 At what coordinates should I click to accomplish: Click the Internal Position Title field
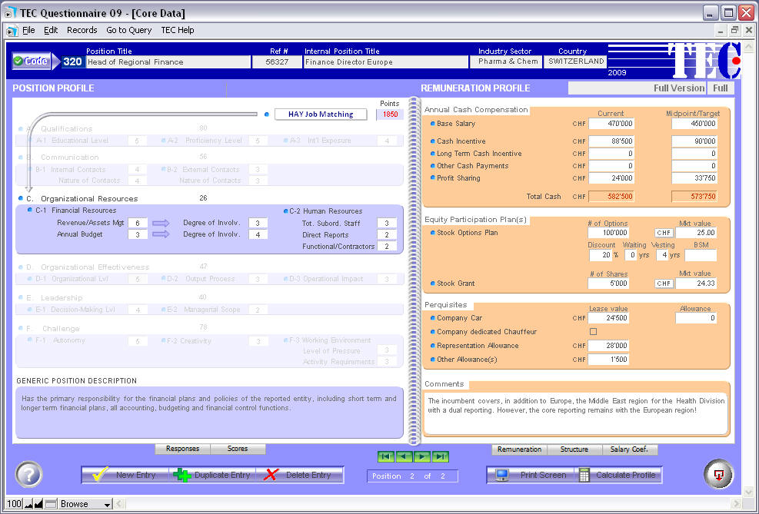click(x=386, y=62)
